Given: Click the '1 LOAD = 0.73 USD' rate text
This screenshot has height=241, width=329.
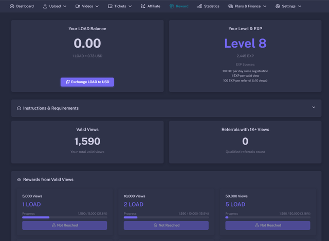Looking at the screenshot, I should click(87, 56).
